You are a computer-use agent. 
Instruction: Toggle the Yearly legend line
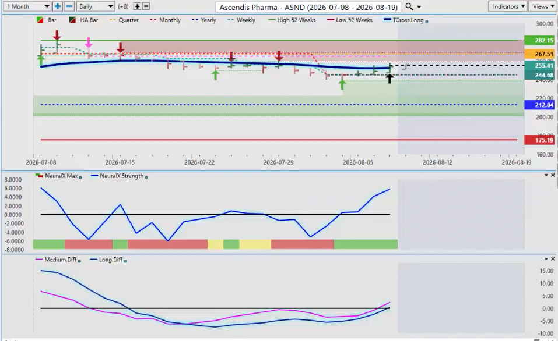tap(204, 20)
